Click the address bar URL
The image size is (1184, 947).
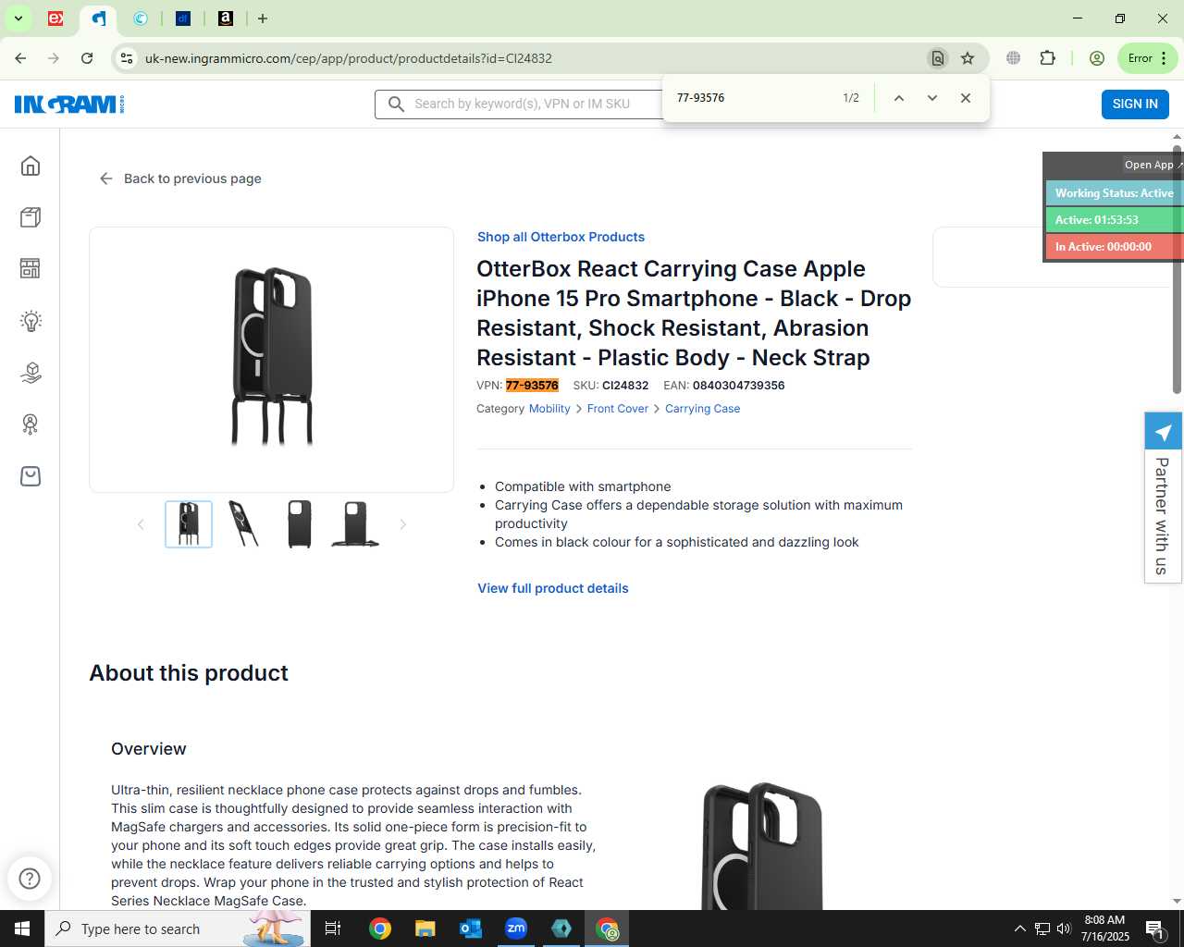[x=349, y=58]
